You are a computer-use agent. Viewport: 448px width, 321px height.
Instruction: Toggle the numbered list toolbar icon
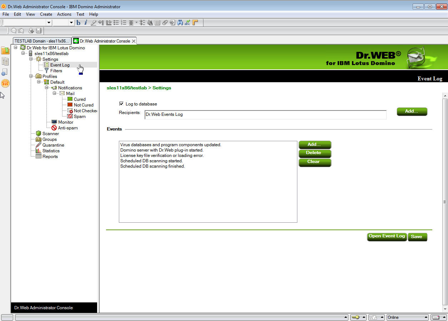click(x=124, y=23)
